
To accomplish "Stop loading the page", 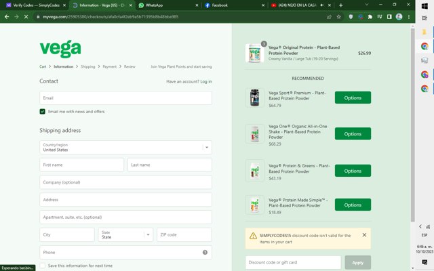I will pyautogui.click(x=26, y=17).
